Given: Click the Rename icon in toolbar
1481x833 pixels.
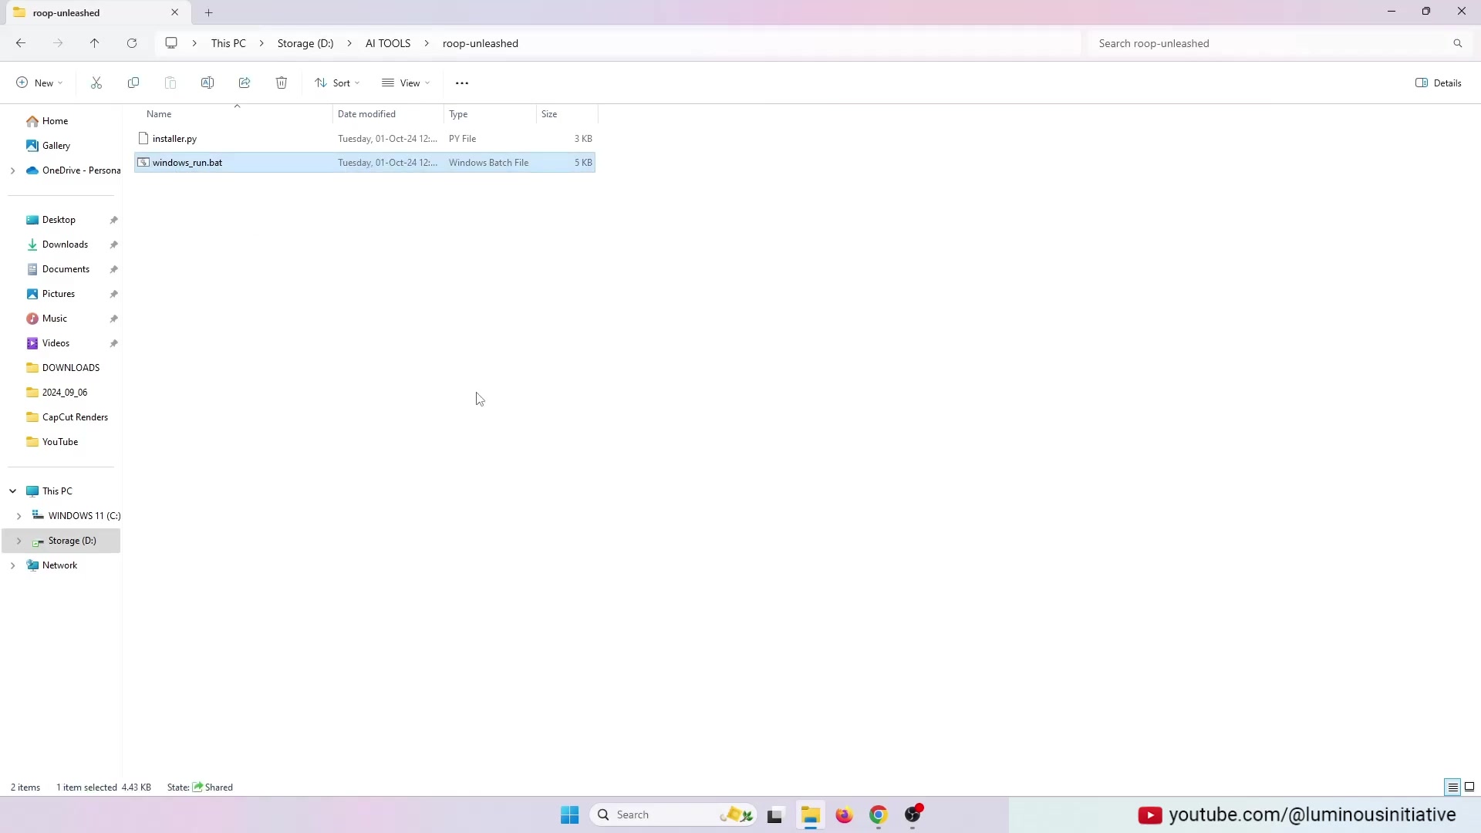Looking at the screenshot, I should (207, 83).
